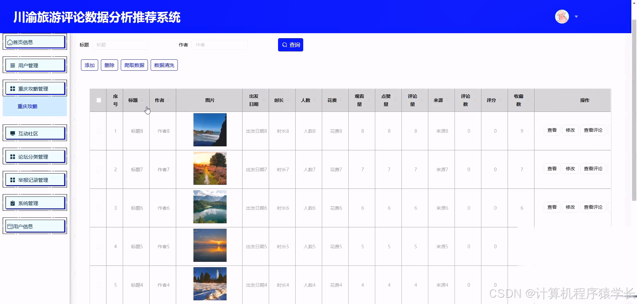Click the 爬取数据 crawl data button

(134, 65)
